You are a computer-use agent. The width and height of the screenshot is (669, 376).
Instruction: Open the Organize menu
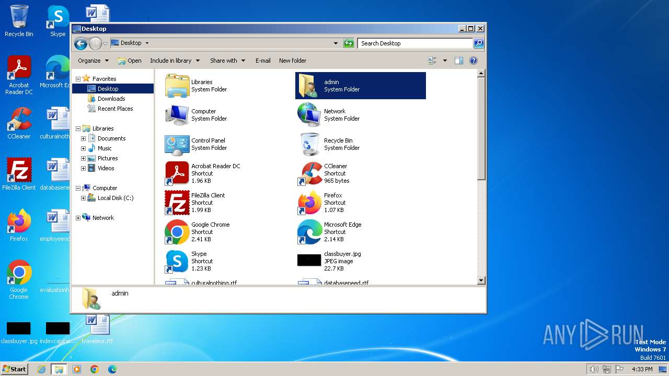coord(93,61)
